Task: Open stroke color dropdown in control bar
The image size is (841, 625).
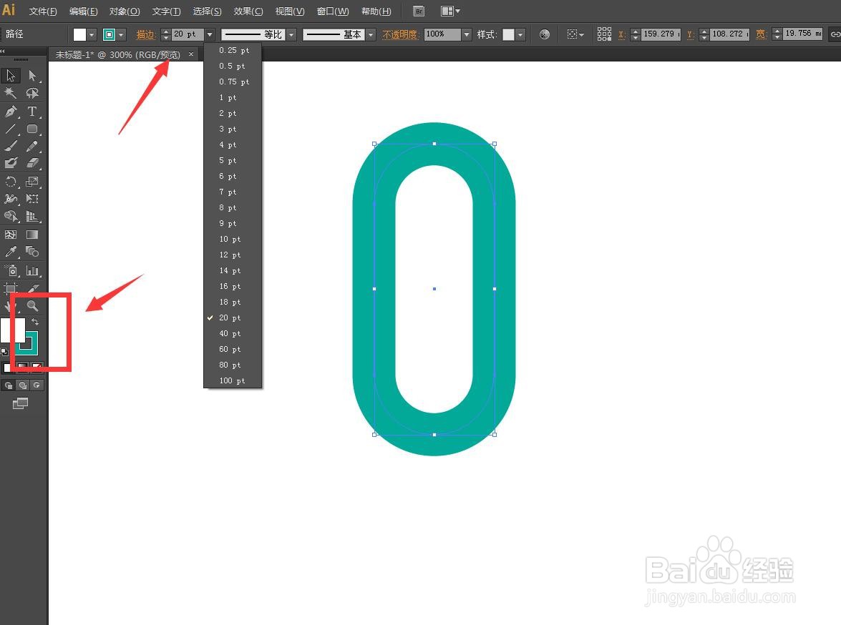Action: [x=121, y=35]
